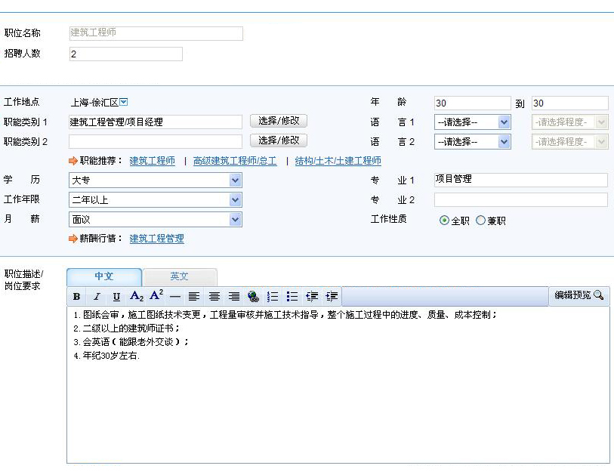The height and width of the screenshot is (475, 614).
Task: Open the 高级建筑工程师/总工 link
Action: 235,161
